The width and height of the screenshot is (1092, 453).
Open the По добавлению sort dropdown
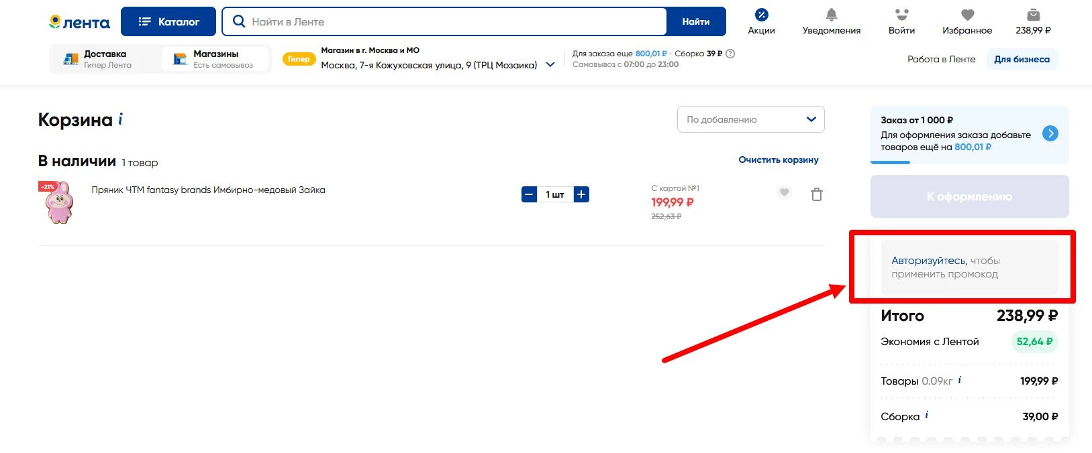(750, 119)
